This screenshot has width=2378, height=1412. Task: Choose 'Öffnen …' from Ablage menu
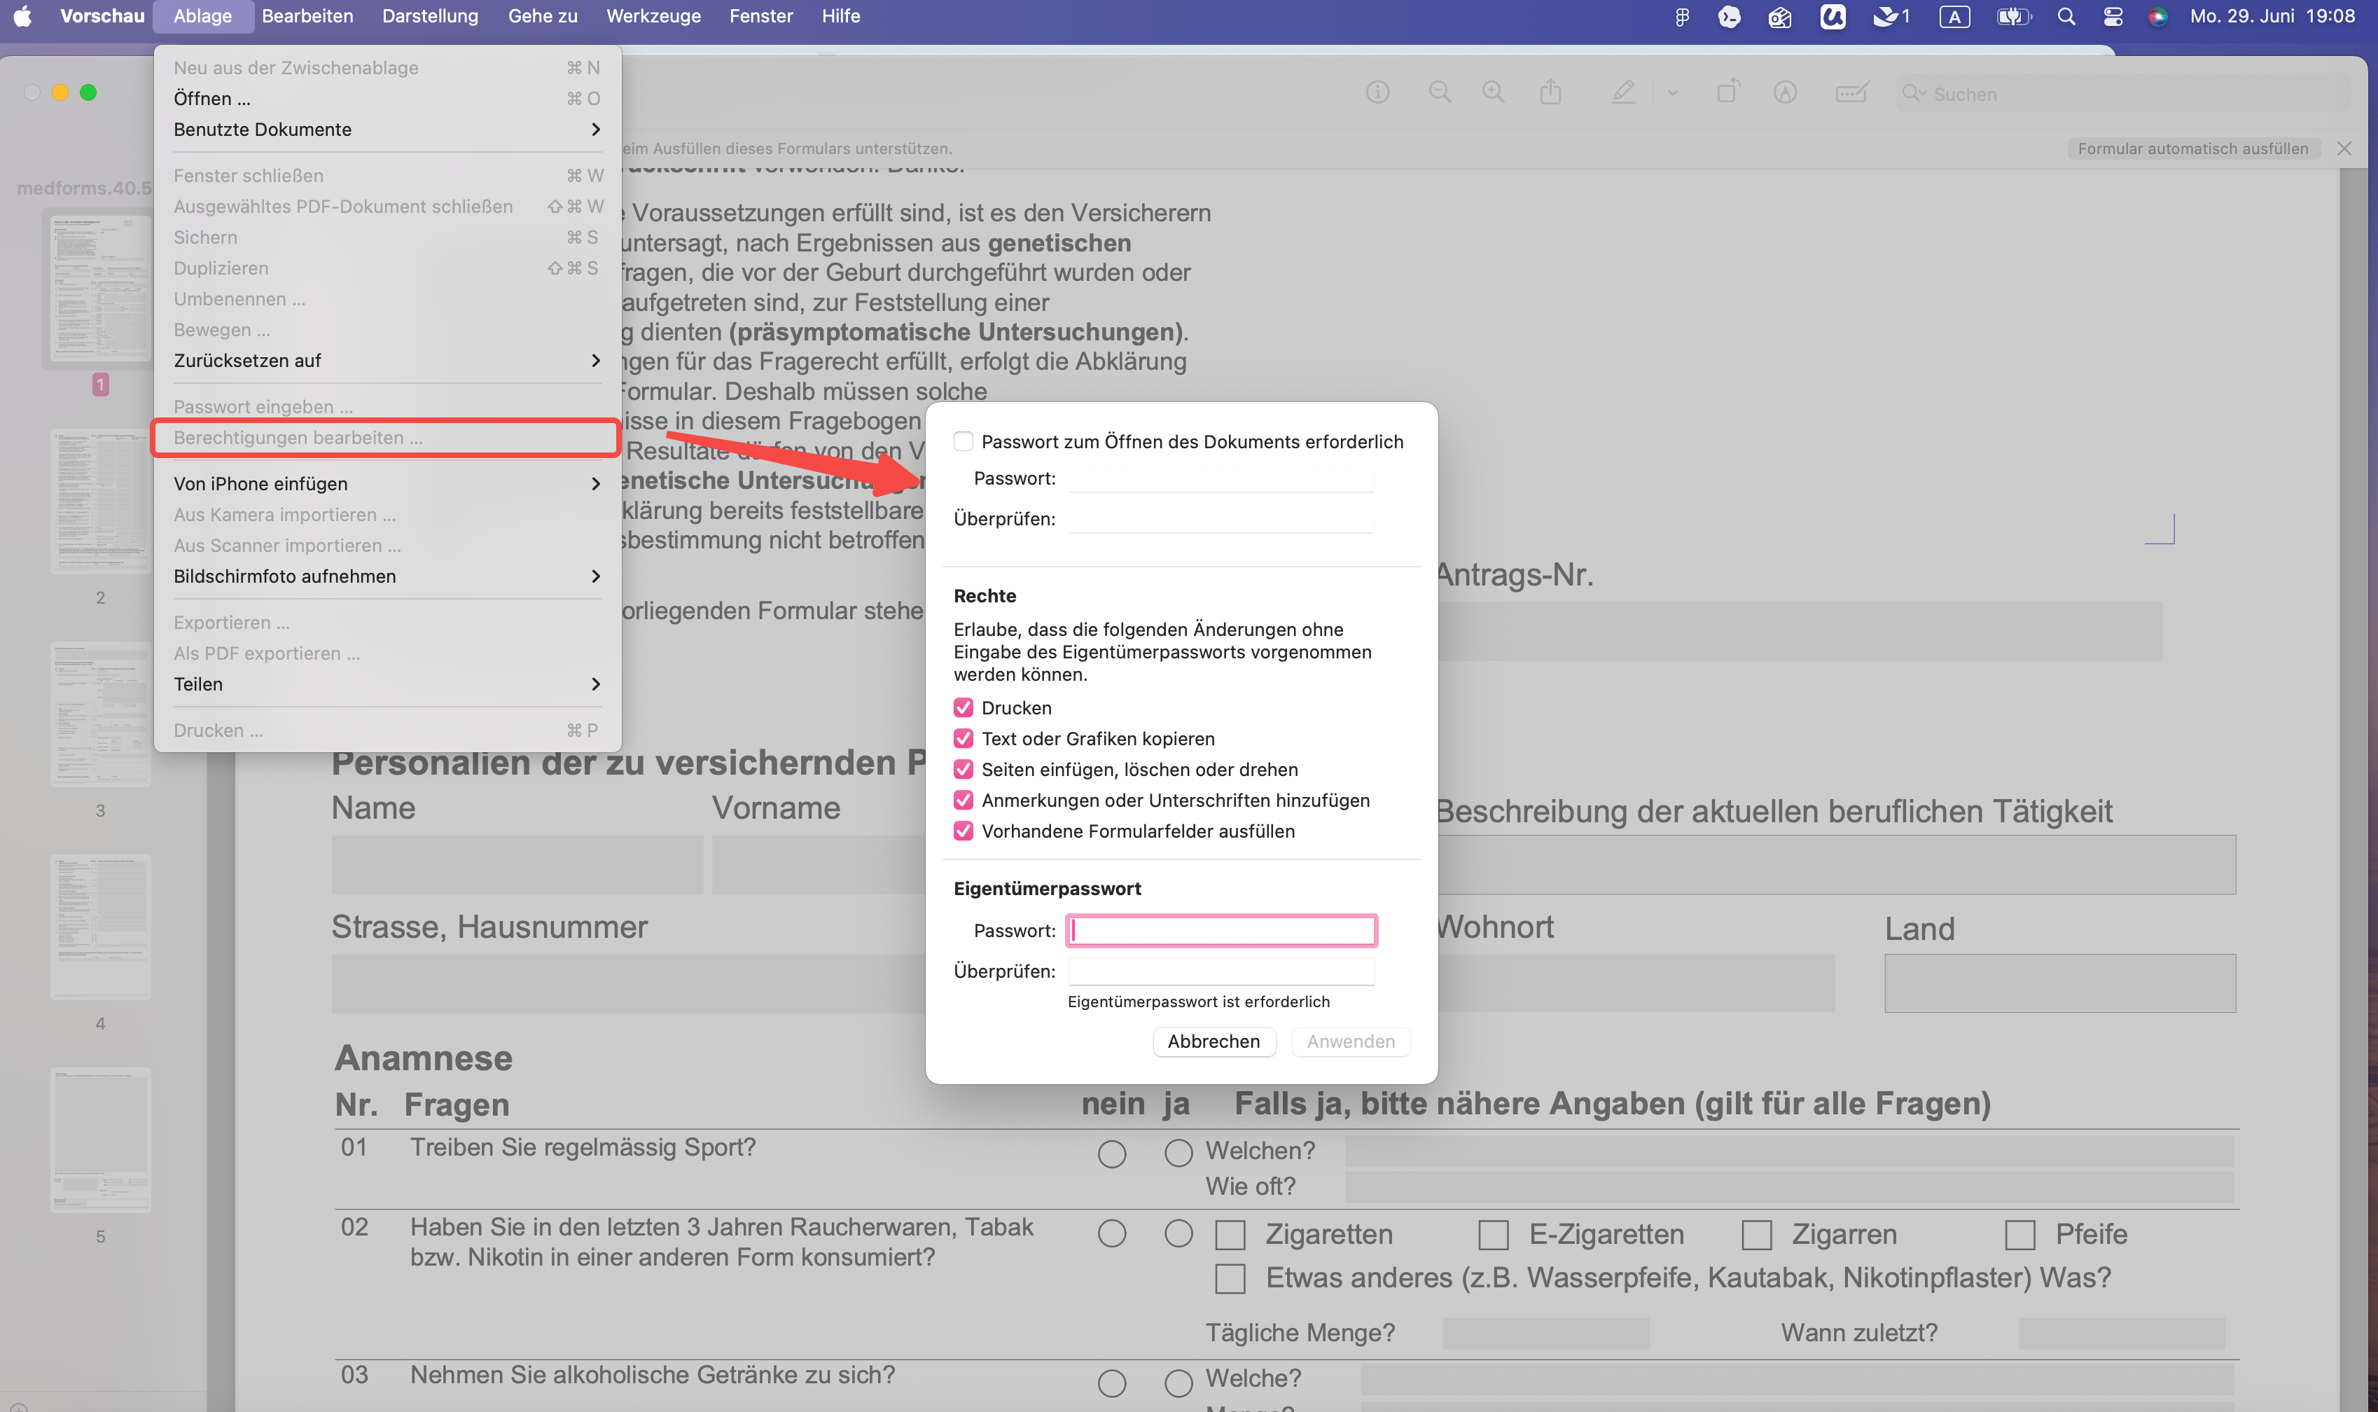point(387,99)
